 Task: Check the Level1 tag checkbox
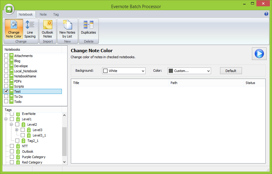12,119
